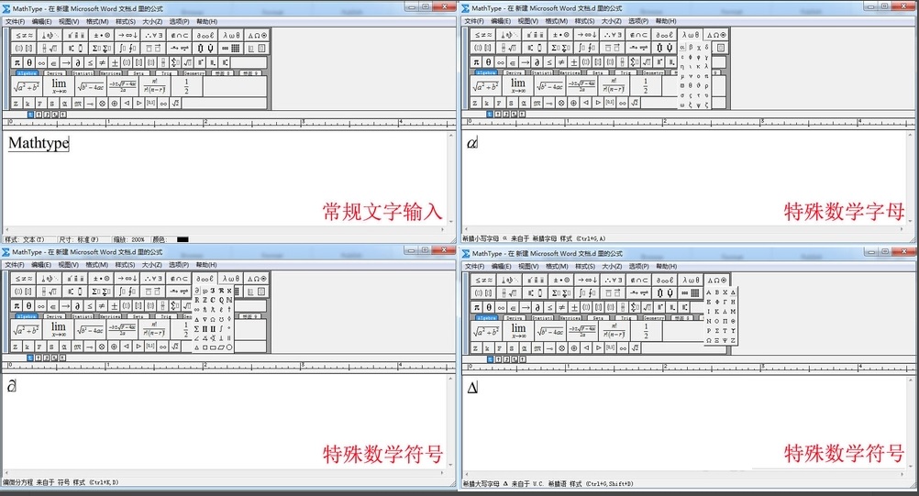Image resolution: width=919 pixels, height=496 pixels.
Task: Pick uppercase Sigma in bottom-right Greek palette
Action: click(717, 331)
